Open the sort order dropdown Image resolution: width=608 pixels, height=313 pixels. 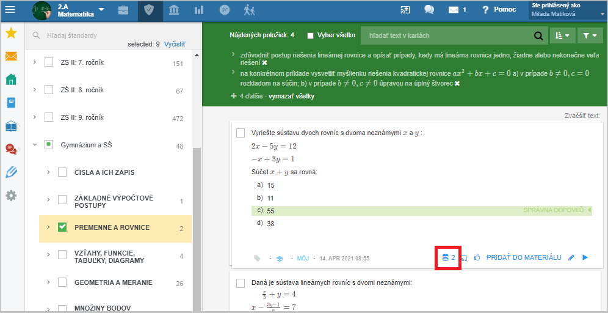[562, 35]
